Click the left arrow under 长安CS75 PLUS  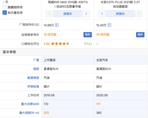[102, 14]
